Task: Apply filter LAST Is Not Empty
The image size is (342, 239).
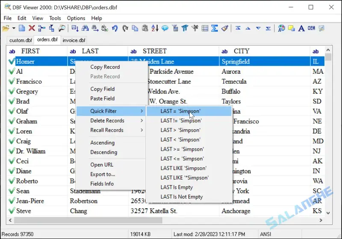Action: coord(189,197)
